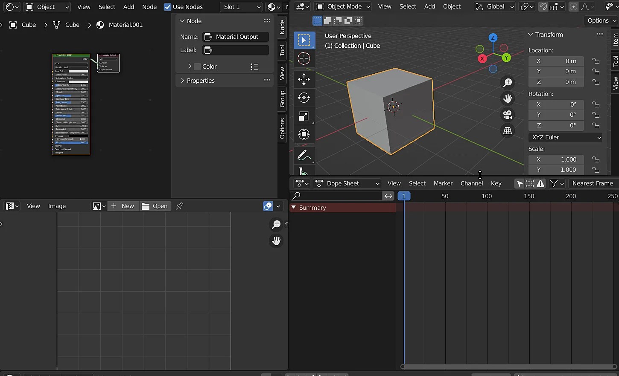Select the Scale tool

pos(304,116)
